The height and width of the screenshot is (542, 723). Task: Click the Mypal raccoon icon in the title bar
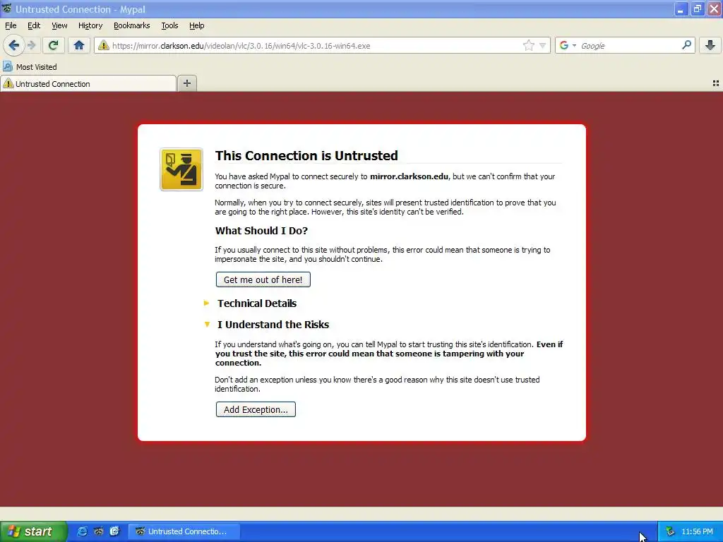point(7,8)
